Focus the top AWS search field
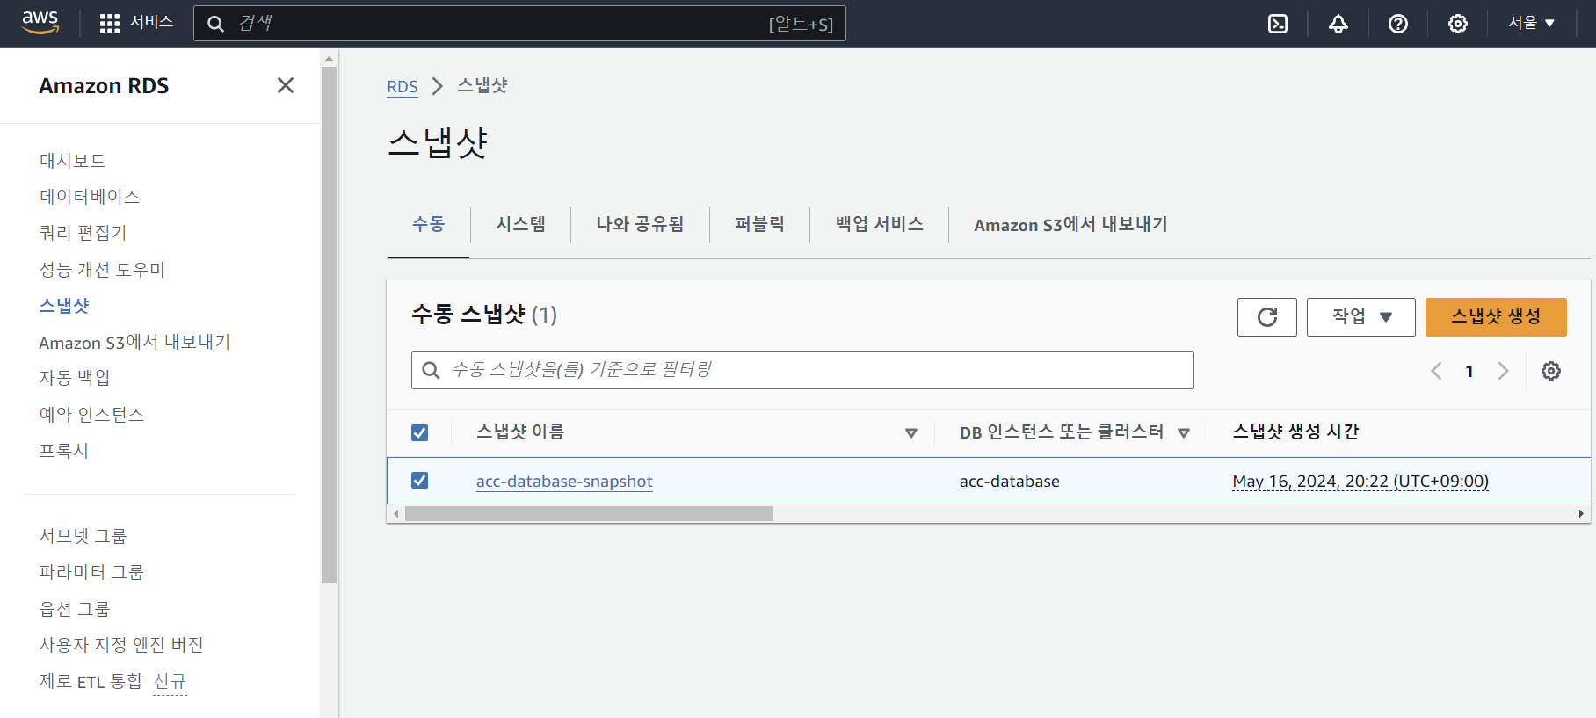This screenshot has height=718, width=1596. coord(519,24)
